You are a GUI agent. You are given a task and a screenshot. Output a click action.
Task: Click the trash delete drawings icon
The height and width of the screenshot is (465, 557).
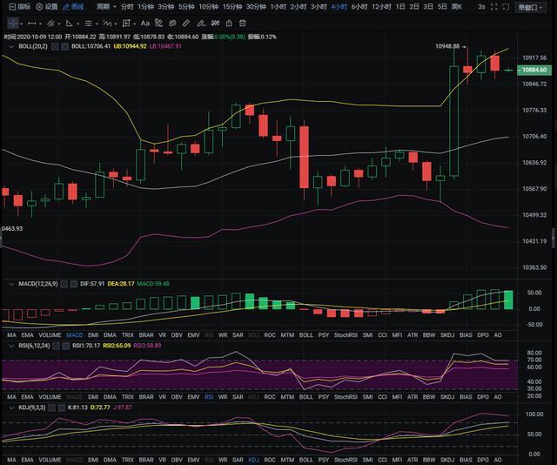point(242,24)
